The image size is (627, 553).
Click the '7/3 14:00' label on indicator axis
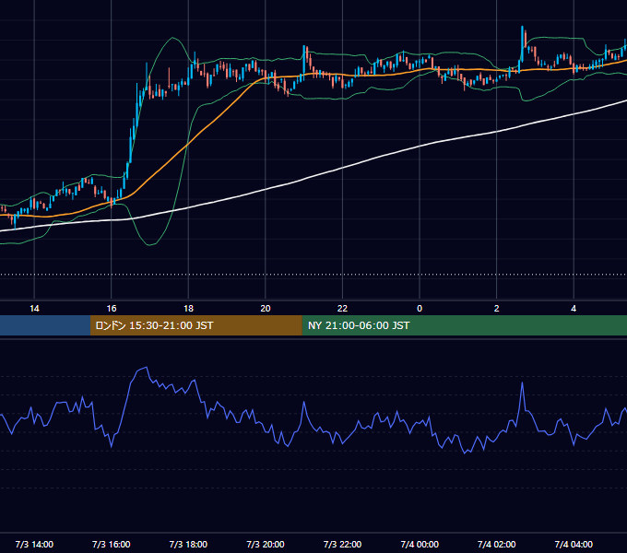34,544
